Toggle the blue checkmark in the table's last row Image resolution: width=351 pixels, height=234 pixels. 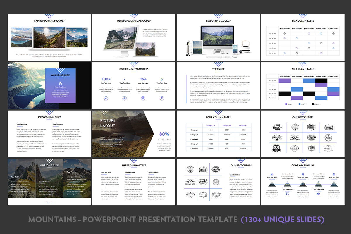click(284, 53)
